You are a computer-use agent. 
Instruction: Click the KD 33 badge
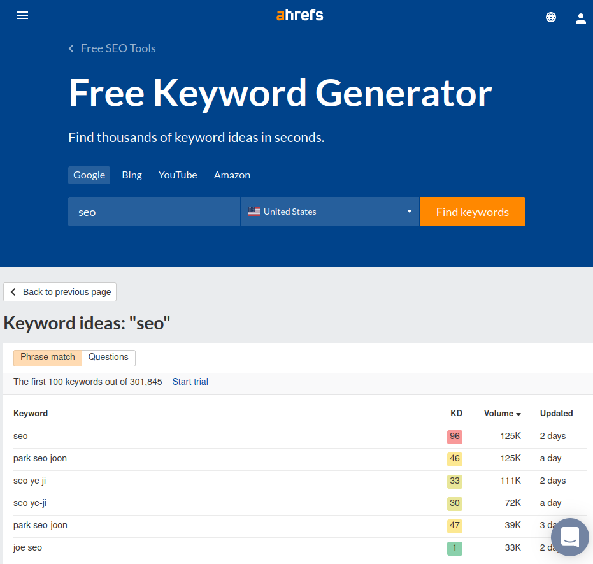point(455,481)
